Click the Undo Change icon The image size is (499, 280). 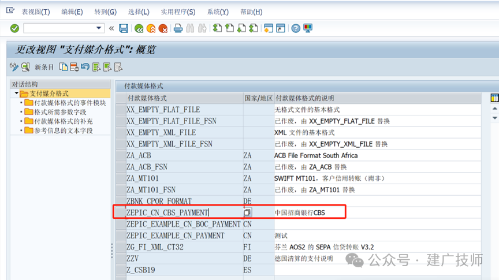coord(85,67)
